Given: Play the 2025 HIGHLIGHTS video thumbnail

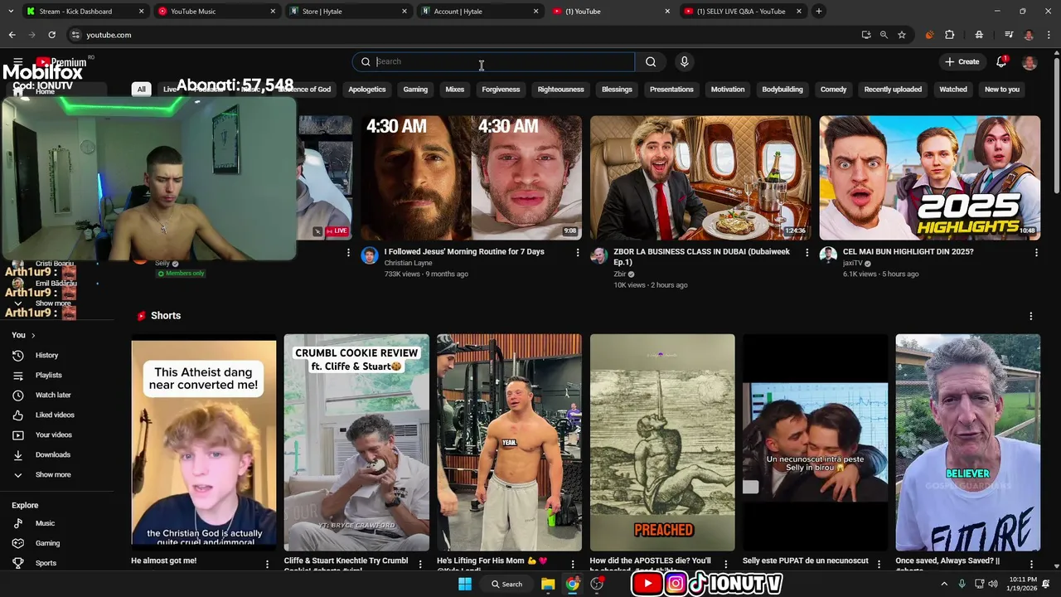Looking at the screenshot, I should tap(929, 177).
